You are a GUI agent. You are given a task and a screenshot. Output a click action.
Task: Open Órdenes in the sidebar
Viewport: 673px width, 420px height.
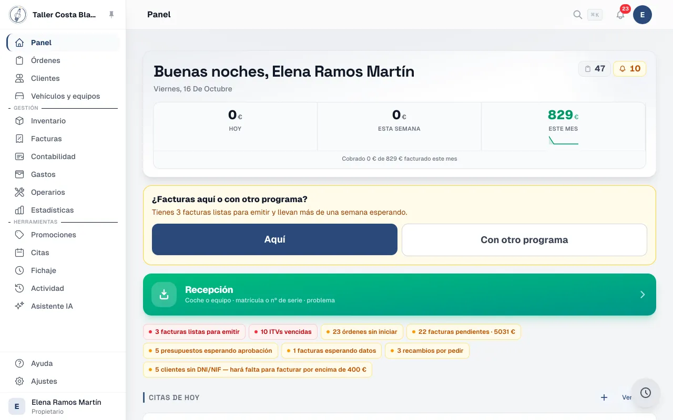tap(63, 60)
